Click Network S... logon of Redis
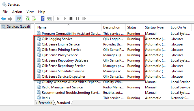This screenshot has width=194, height=111. click(180, 98)
